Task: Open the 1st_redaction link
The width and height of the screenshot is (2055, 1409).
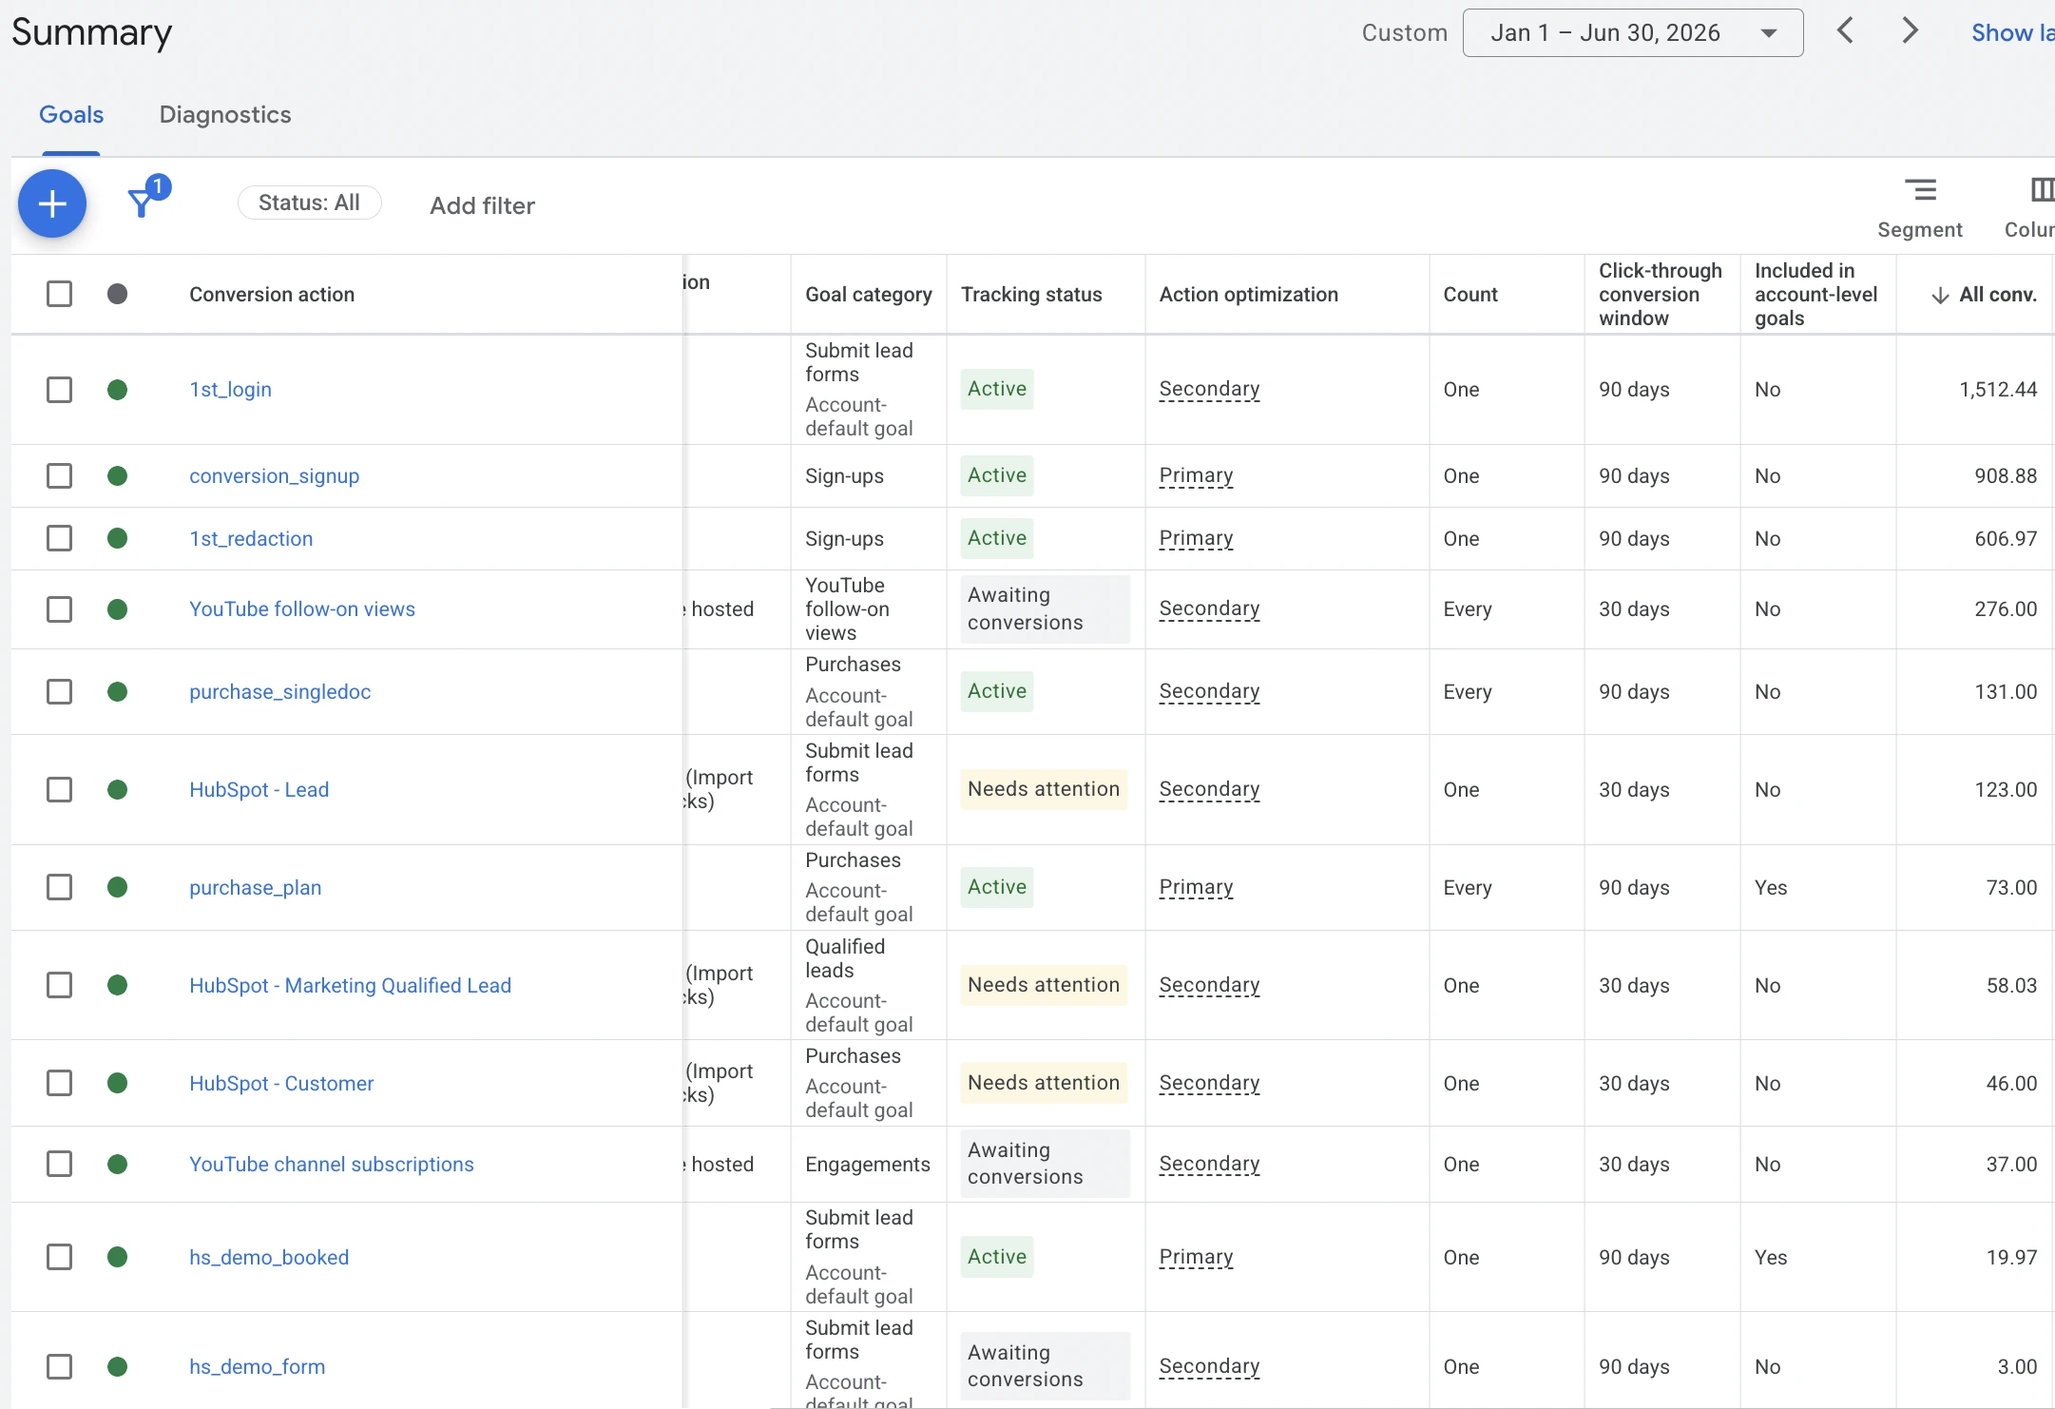Action: (x=251, y=538)
